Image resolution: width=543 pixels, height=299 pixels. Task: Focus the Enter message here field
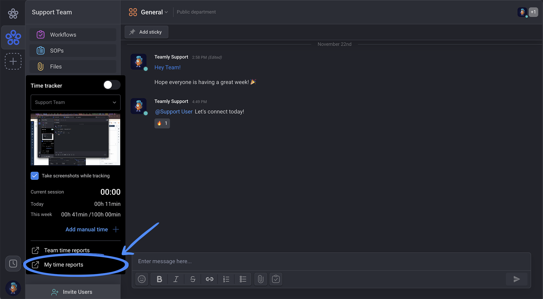tap(331, 261)
